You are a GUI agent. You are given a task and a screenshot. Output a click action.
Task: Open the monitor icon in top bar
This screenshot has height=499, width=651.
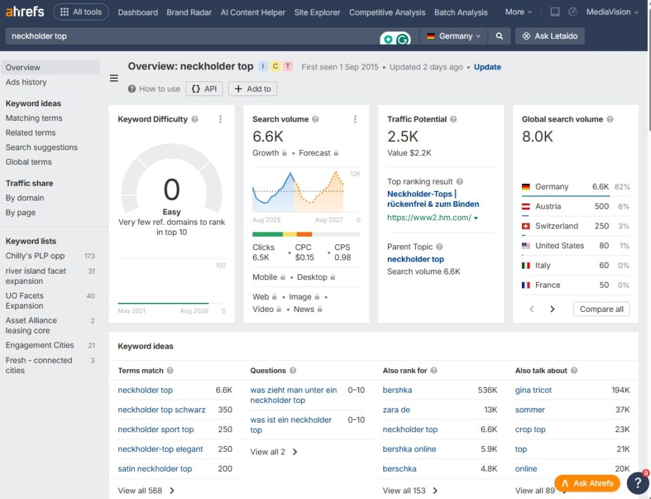[554, 12]
